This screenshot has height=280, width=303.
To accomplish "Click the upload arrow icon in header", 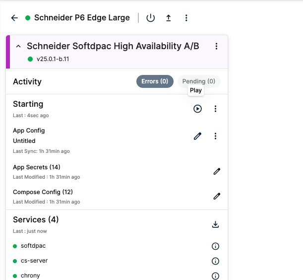I will click(169, 18).
